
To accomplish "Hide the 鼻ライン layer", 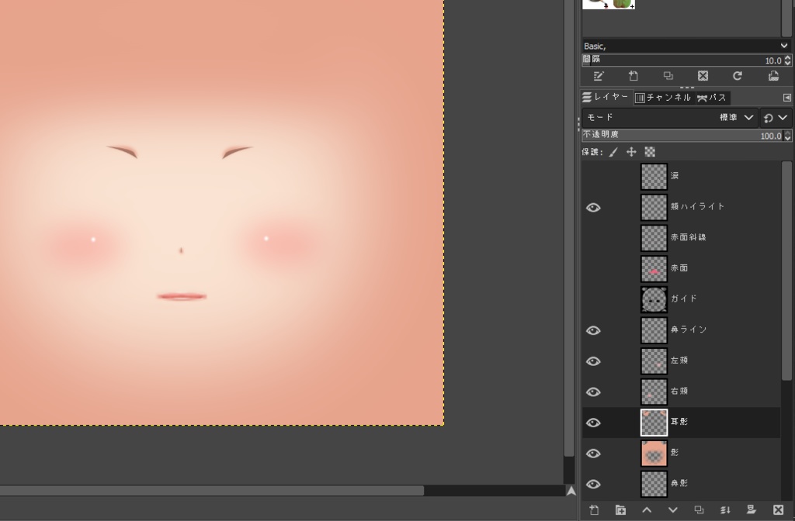I will click(x=593, y=330).
